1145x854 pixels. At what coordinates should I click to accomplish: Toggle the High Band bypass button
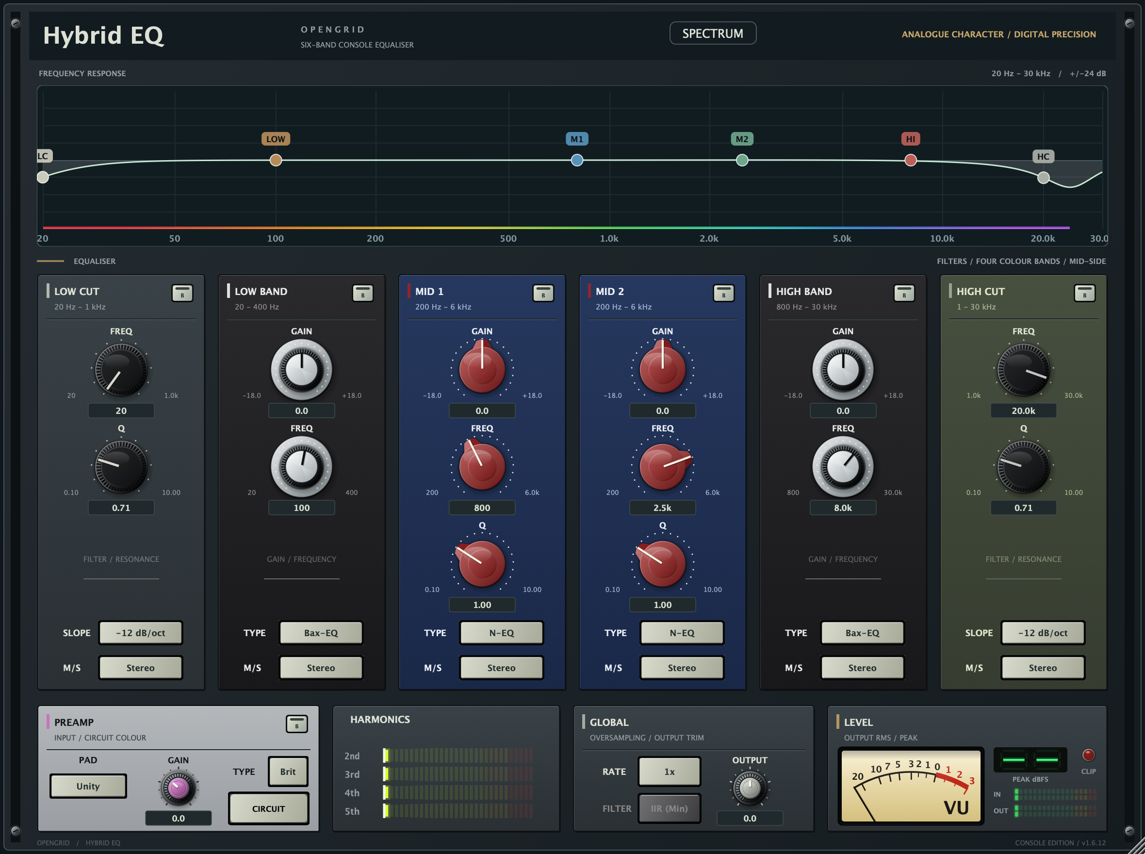pyautogui.click(x=903, y=293)
